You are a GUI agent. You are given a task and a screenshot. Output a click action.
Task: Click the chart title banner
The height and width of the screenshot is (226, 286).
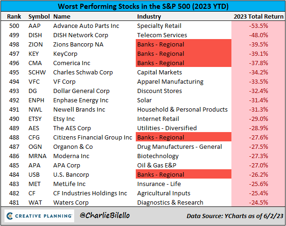143,7
